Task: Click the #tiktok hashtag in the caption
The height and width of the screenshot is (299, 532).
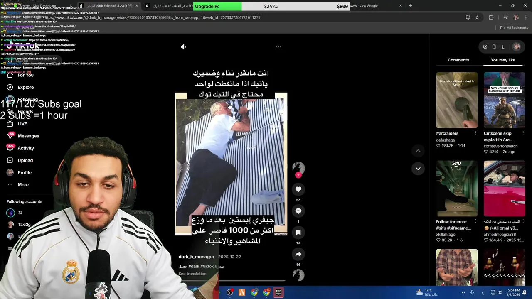Action: [207, 266]
